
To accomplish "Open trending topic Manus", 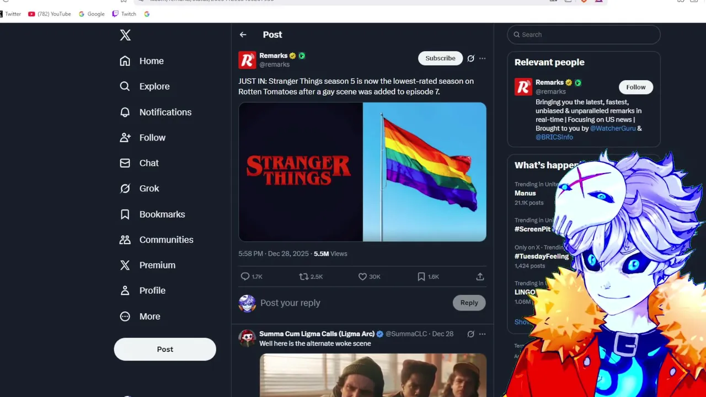I will [x=525, y=194].
